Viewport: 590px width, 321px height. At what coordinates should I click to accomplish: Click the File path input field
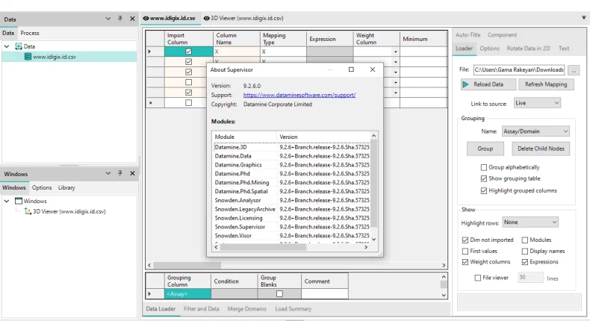pos(519,70)
